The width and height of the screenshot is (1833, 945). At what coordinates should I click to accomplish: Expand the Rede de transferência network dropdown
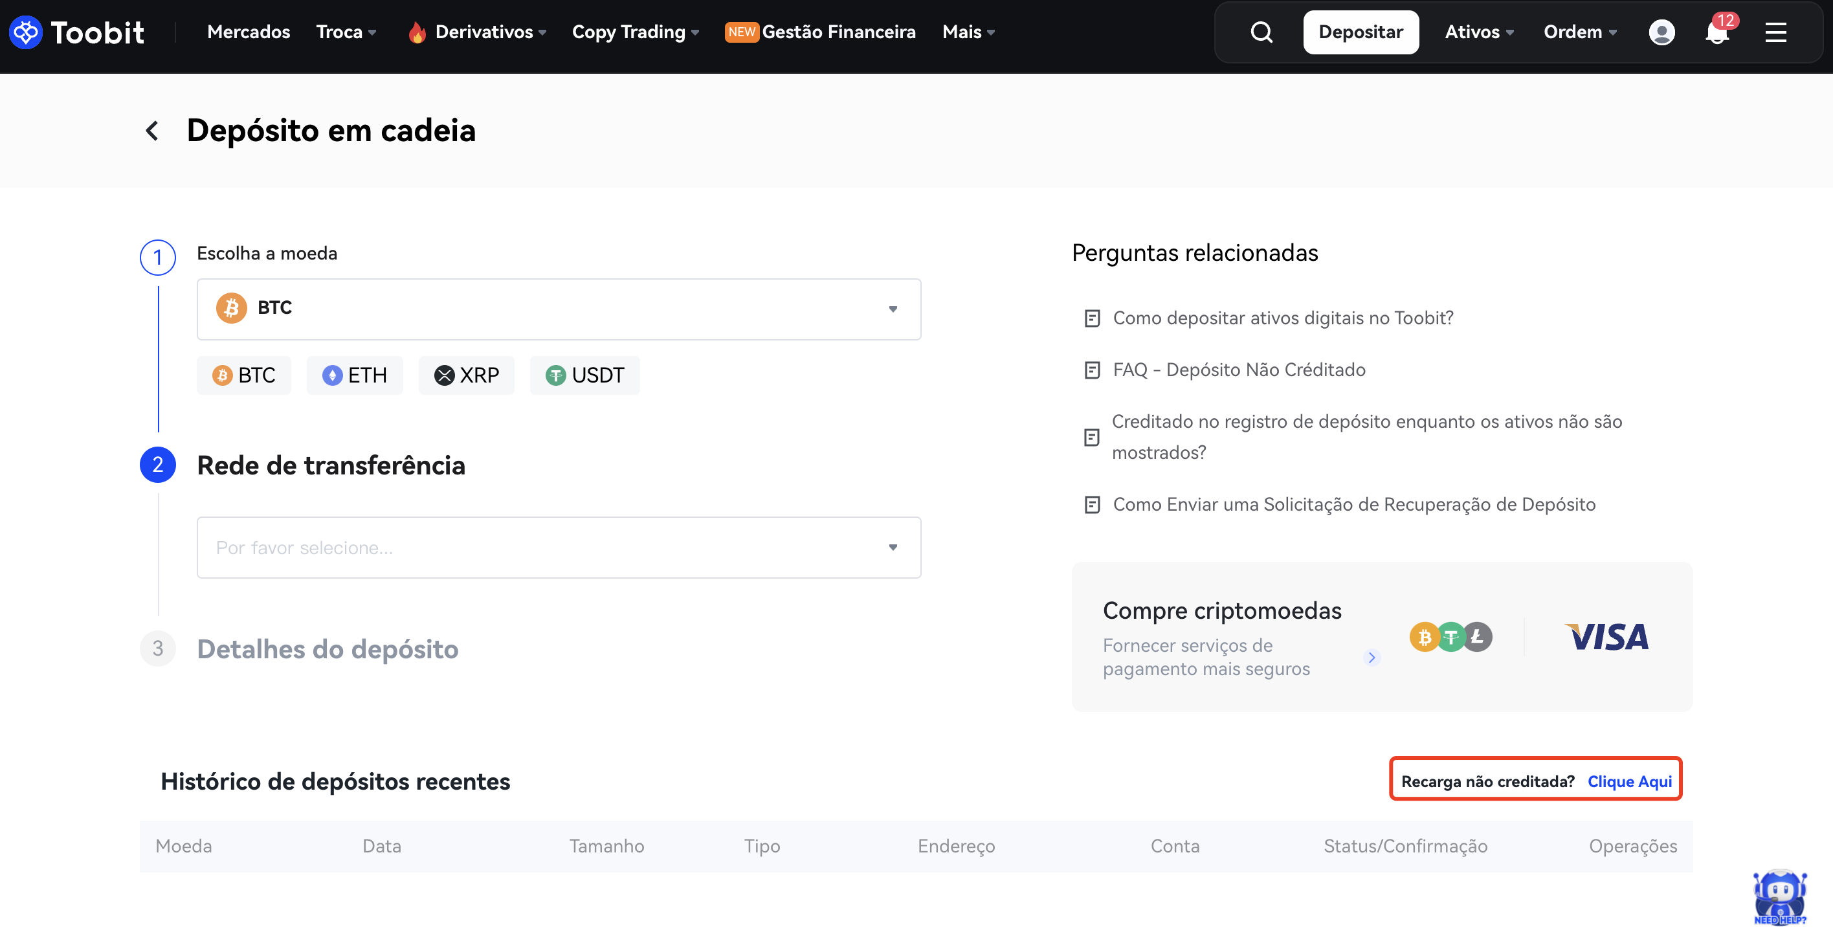[559, 547]
